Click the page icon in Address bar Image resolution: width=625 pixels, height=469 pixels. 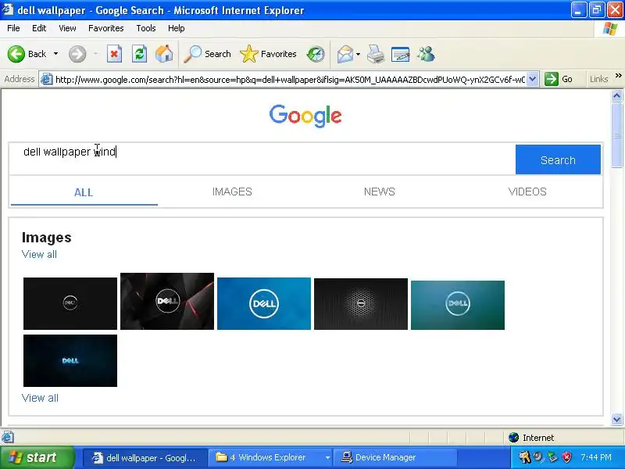tap(47, 80)
